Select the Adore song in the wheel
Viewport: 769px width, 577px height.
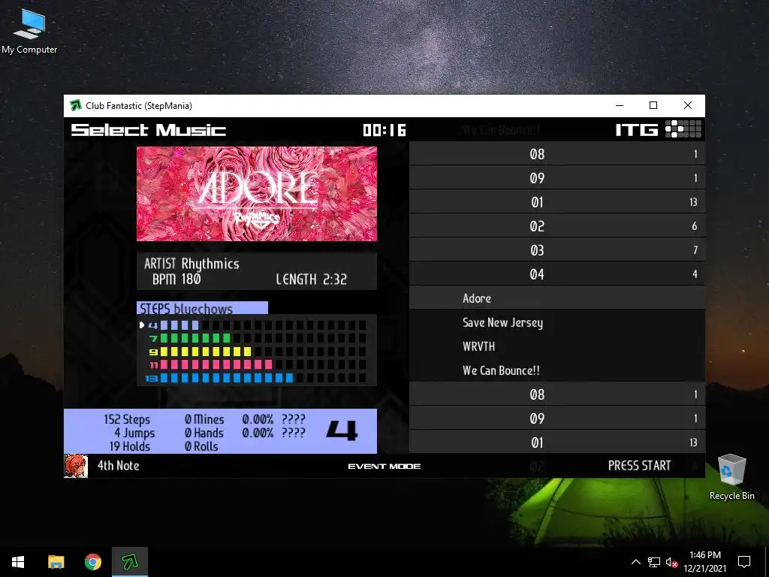coord(557,298)
